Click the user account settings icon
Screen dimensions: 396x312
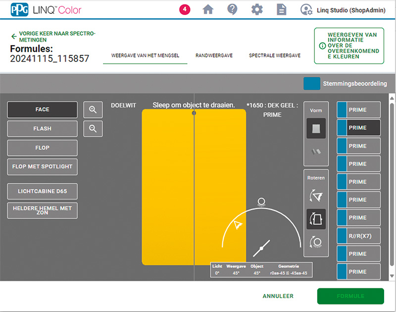coord(306,9)
